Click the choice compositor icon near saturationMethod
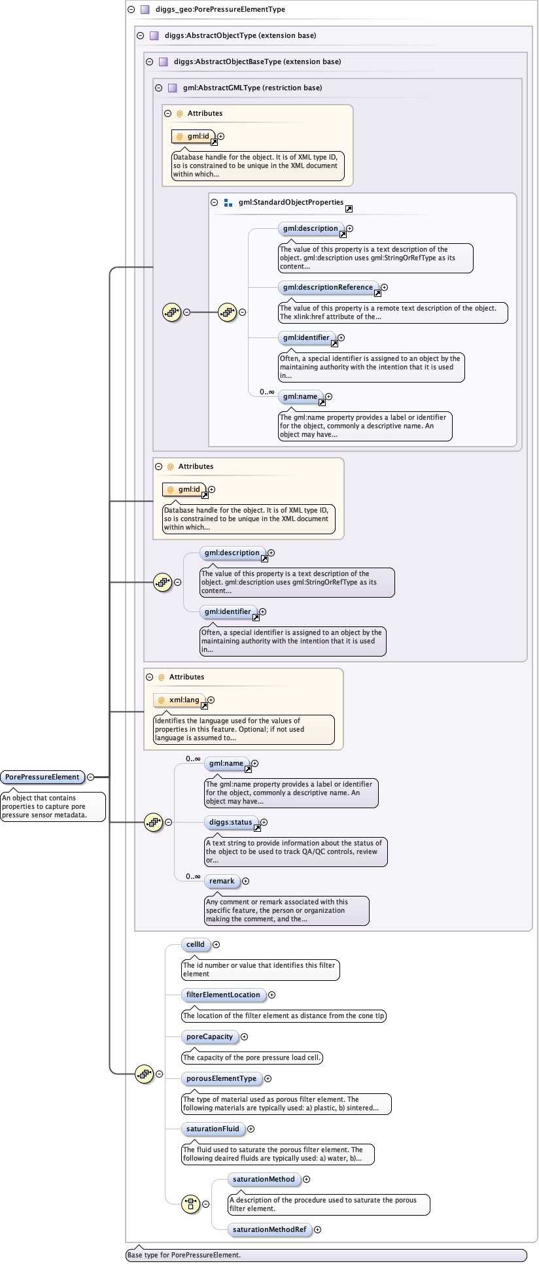Viewport: 539px width, 1264px height. click(x=190, y=1203)
